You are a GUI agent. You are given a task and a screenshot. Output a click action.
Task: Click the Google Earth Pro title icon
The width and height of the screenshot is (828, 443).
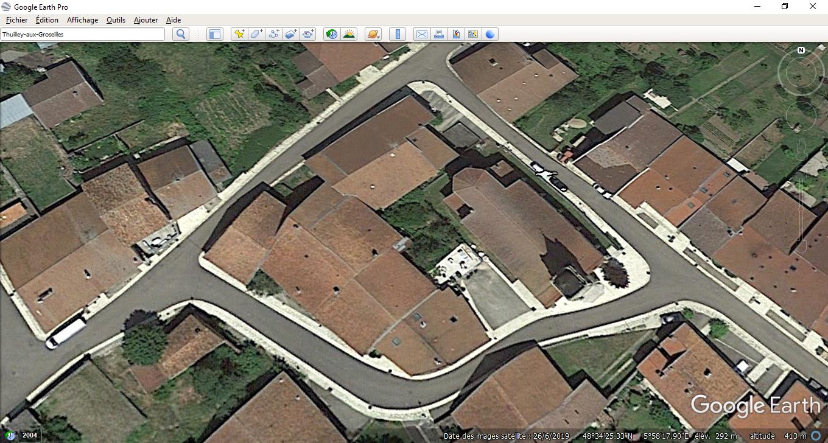coord(7,7)
